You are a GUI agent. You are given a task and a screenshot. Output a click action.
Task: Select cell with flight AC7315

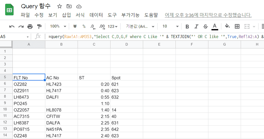pyautogui.click(x=29, y=116)
